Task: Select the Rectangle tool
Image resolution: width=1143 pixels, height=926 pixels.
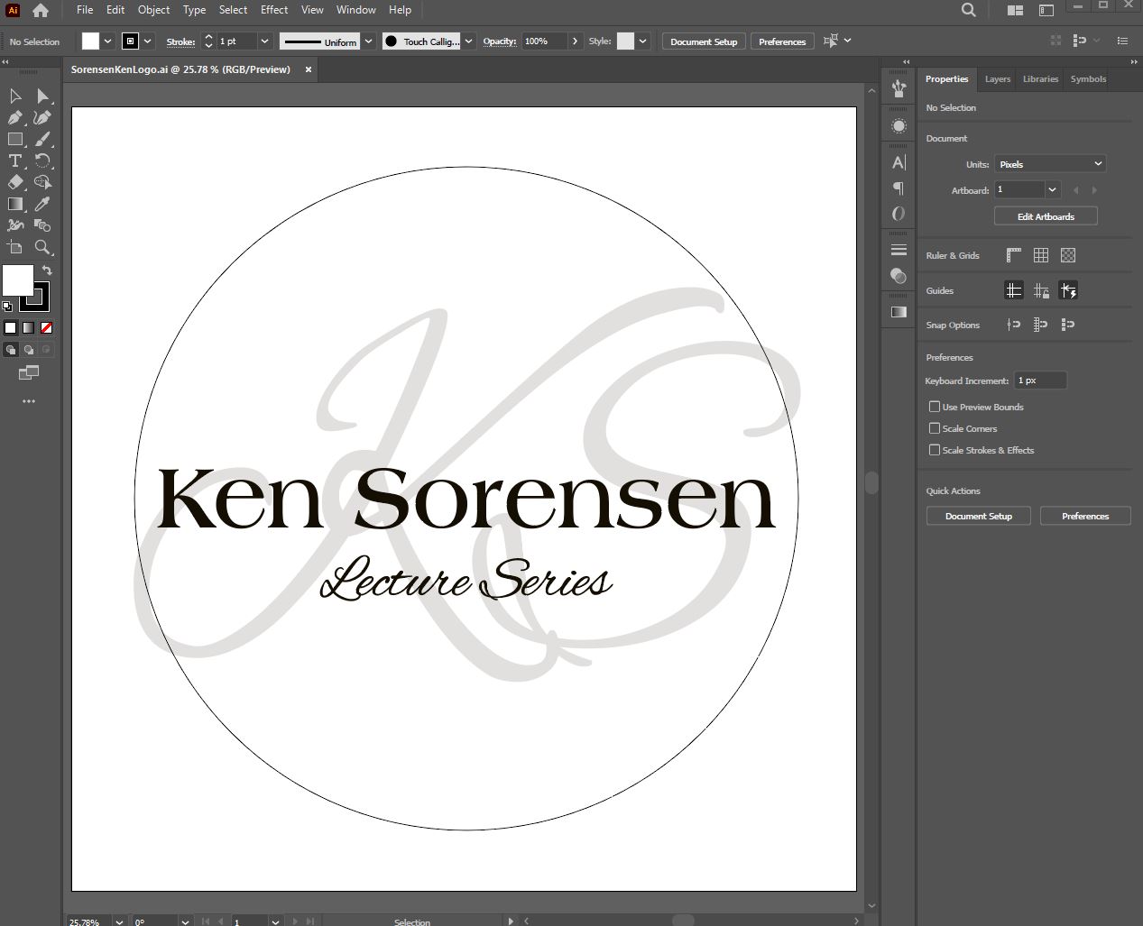Action: (x=15, y=140)
